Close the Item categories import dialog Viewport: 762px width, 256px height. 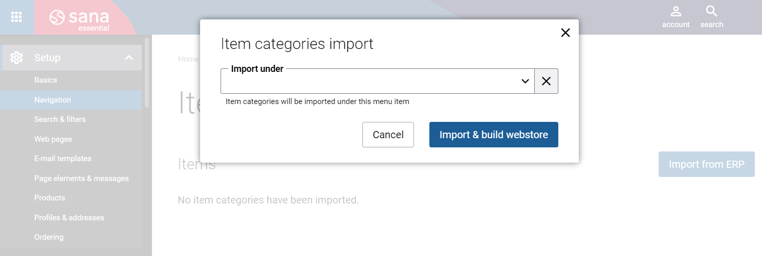(x=565, y=33)
